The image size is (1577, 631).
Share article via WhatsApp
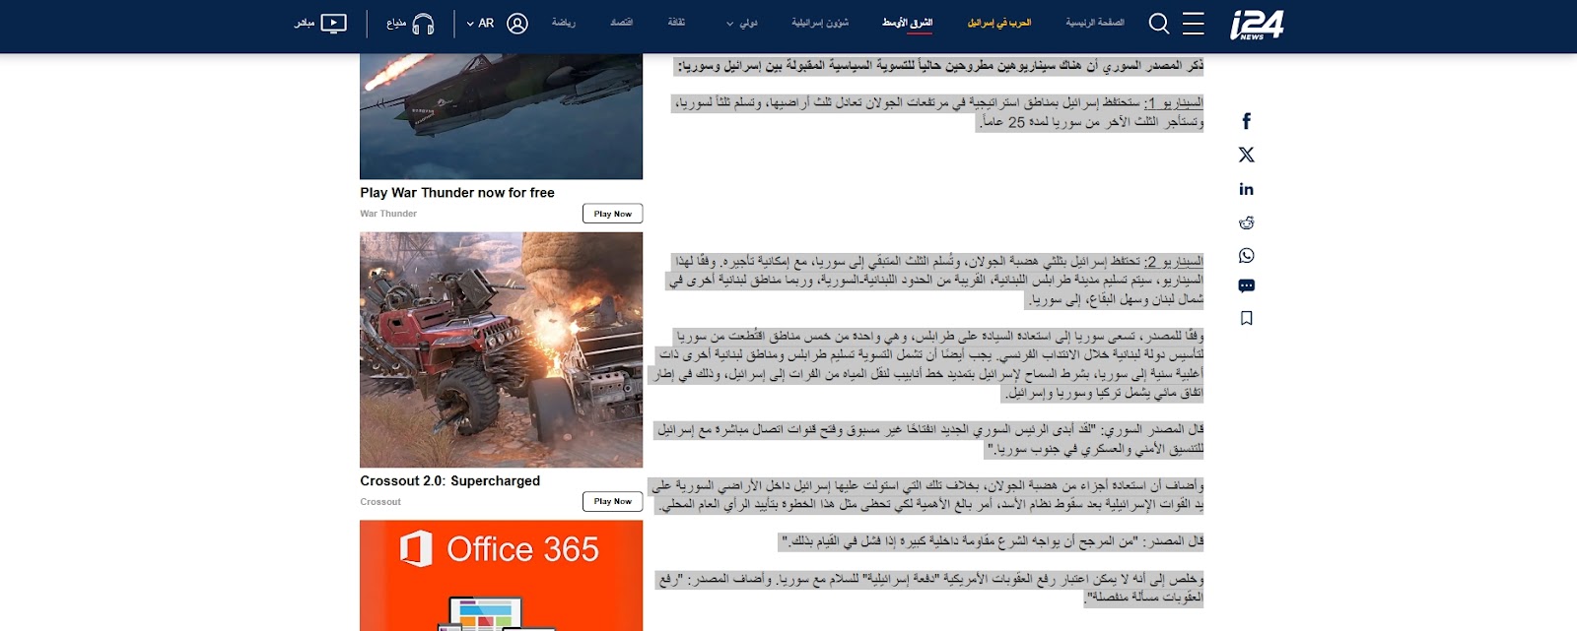point(1246,256)
